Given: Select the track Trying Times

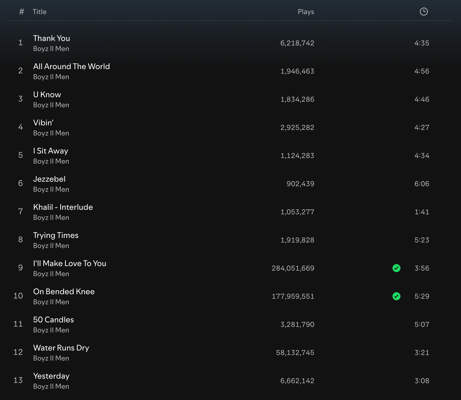Looking at the screenshot, I should pyautogui.click(x=56, y=235).
